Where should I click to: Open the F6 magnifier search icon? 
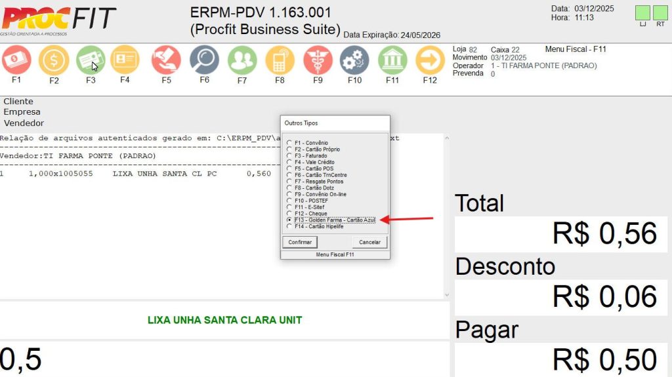point(204,60)
